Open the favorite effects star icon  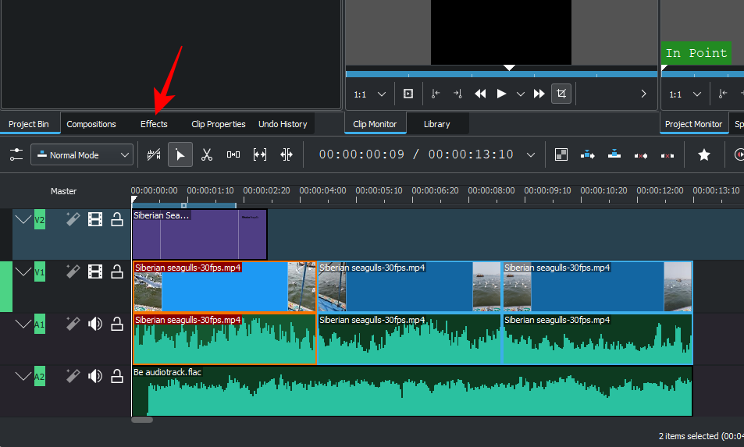703,154
